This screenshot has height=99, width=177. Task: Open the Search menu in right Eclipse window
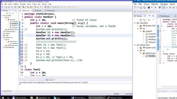tap(172, 4)
